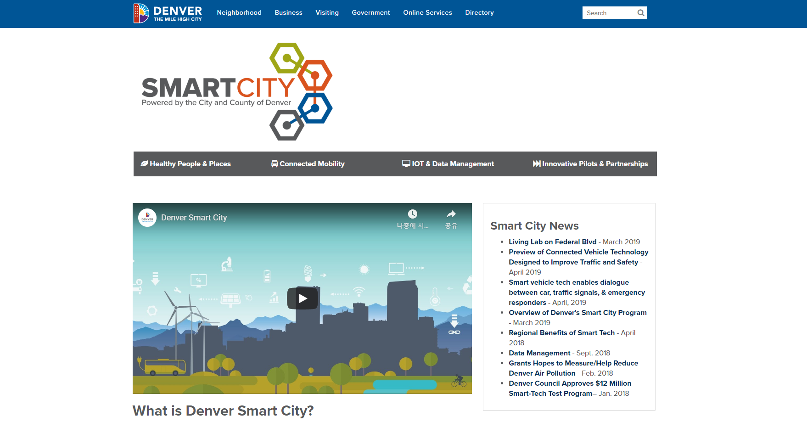Click the skip icon for Innovative Pilots
Image resolution: width=807 pixels, height=422 pixels.
coord(536,163)
